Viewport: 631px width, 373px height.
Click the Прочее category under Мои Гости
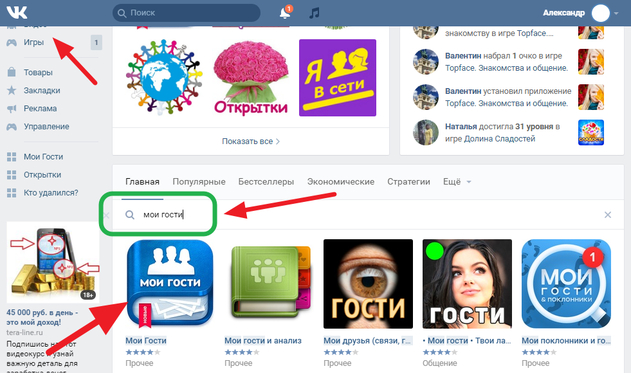139,363
